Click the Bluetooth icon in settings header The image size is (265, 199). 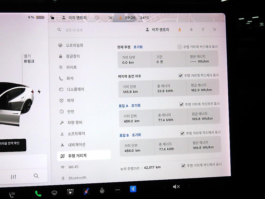point(203,30)
